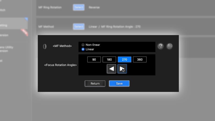Click the Return button
Screen dimensions: 215x121
coord(95,84)
